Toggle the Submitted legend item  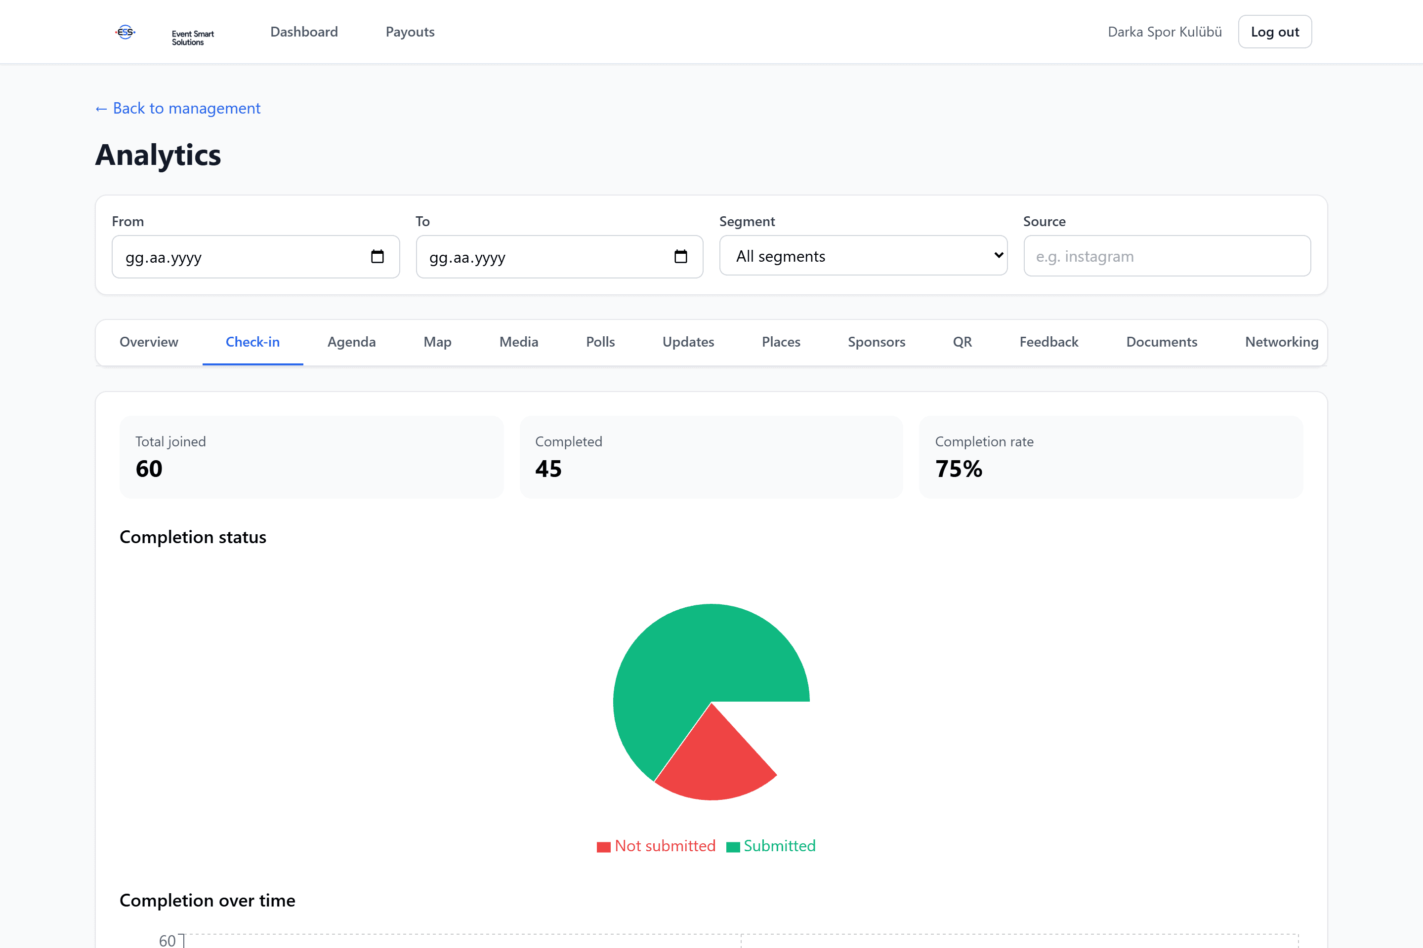tap(771, 846)
